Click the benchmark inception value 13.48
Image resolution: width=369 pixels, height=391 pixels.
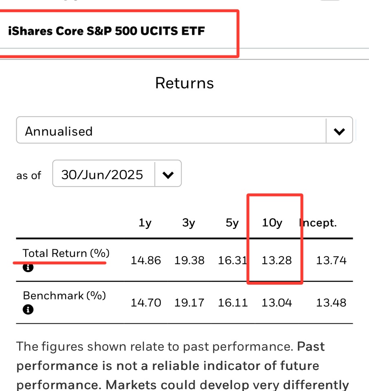point(331,303)
